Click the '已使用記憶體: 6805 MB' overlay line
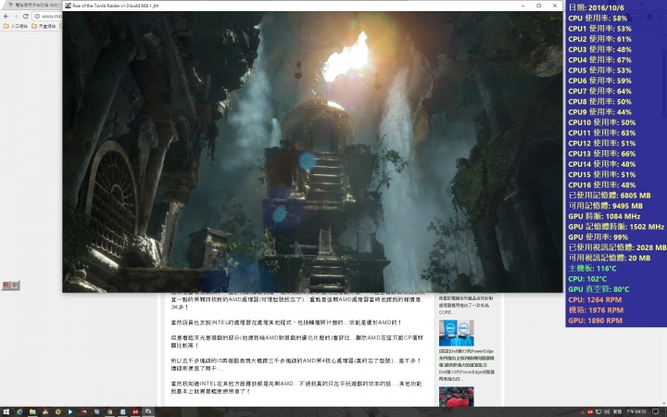This screenshot has width=667, height=417. 610,196
